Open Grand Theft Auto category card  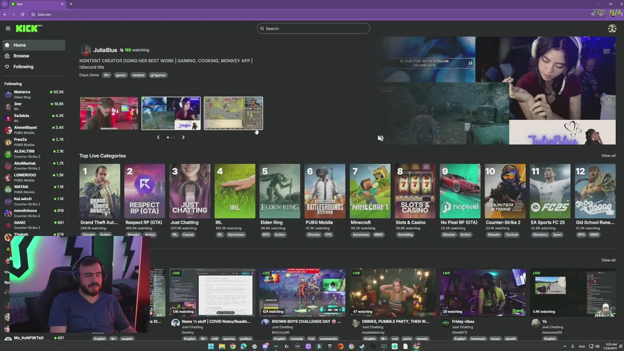point(100,191)
